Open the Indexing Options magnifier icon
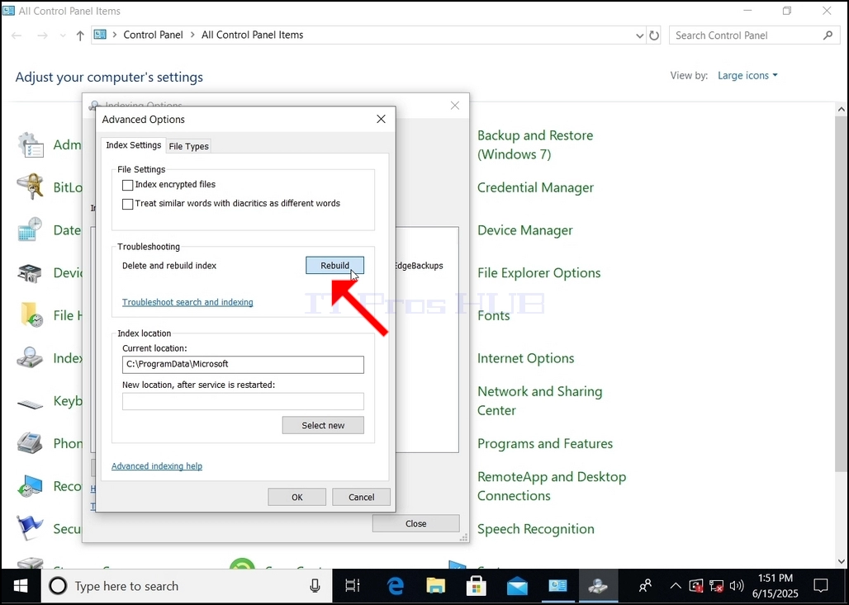The width and height of the screenshot is (849, 605). click(x=31, y=358)
